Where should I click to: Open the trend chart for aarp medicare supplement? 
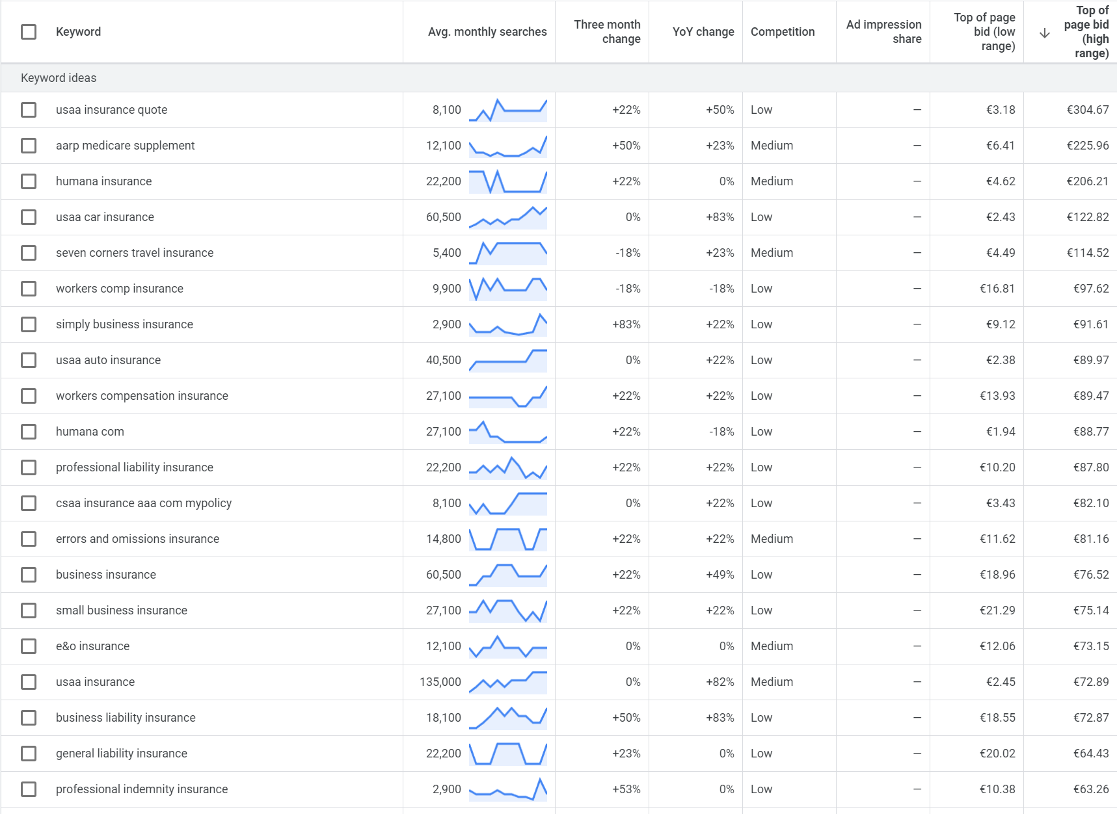pos(508,146)
